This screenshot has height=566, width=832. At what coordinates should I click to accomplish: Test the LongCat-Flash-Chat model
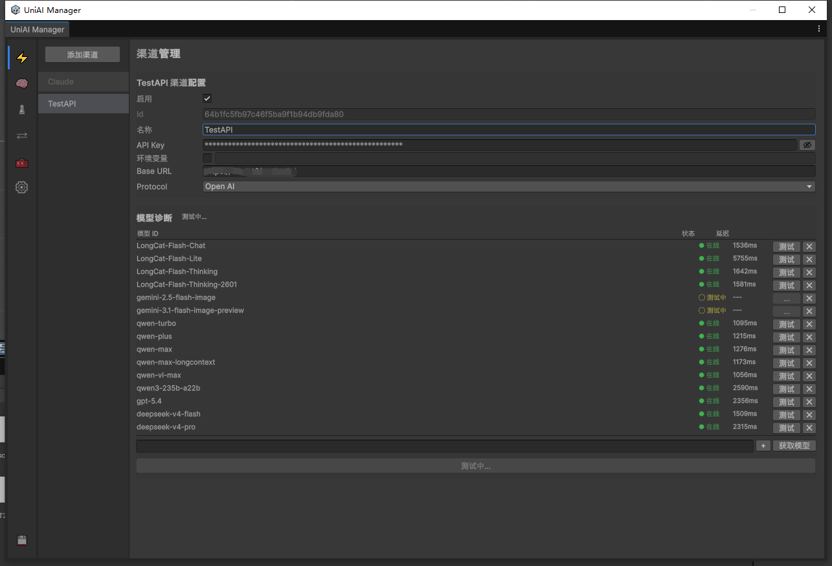pos(787,247)
